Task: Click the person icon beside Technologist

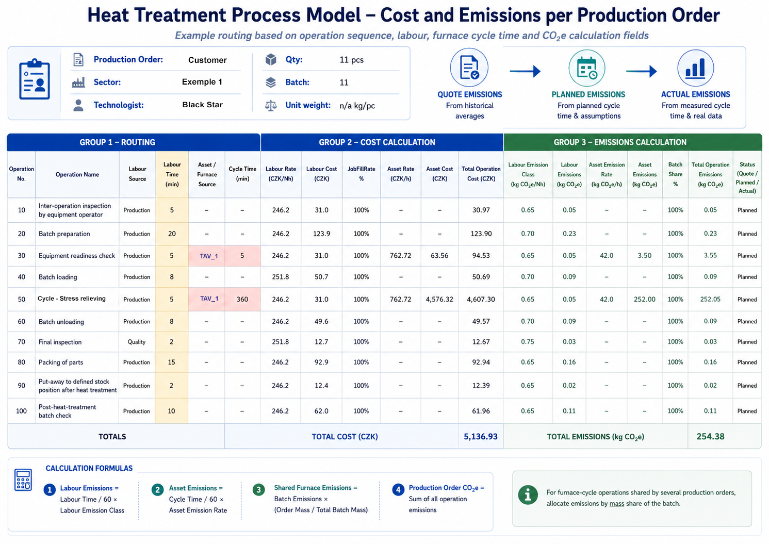Action: tap(78, 105)
